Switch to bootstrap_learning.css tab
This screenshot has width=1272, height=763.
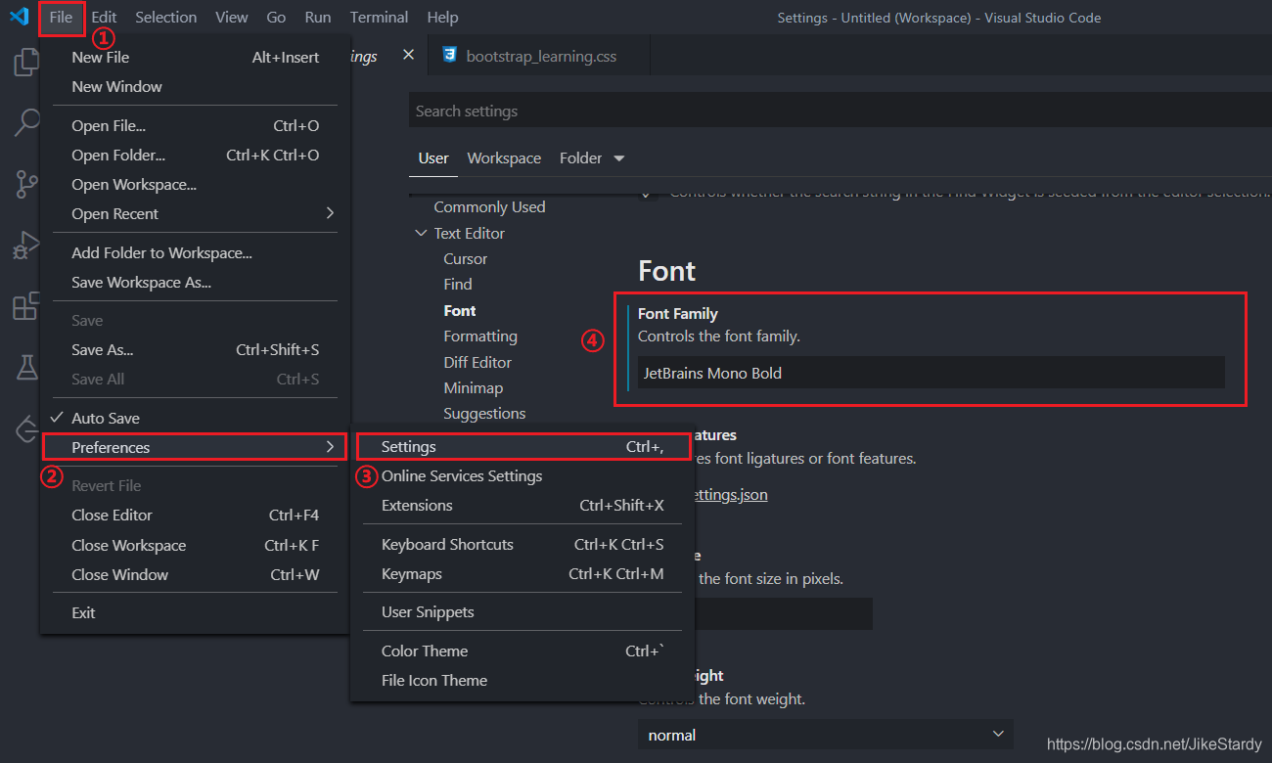pyautogui.click(x=539, y=56)
